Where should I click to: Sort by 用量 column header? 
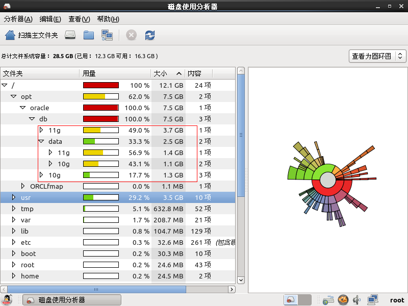tap(115, 73)
